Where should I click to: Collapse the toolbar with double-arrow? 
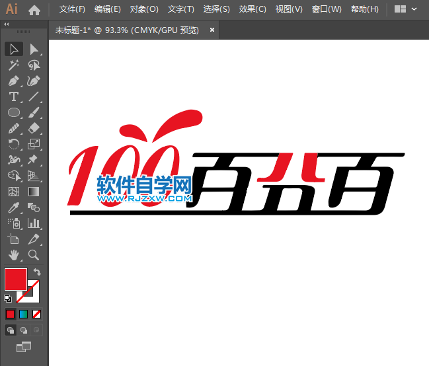[x=7, y=24]
